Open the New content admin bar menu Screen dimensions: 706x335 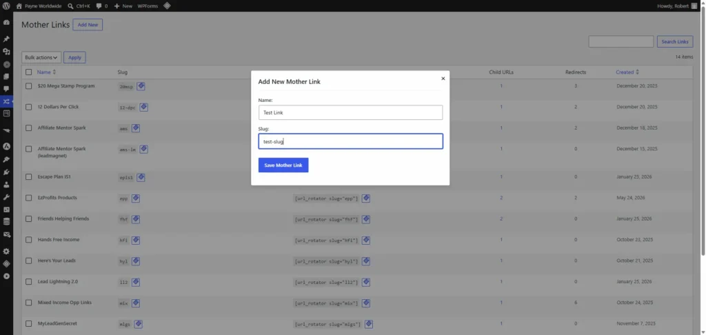(x=123, y=6)
